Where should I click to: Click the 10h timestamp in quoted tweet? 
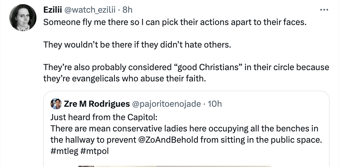point(215,104)
